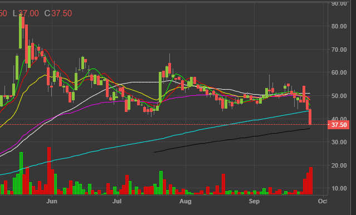
Task: Click the 30.00 price axis label
Action: tap(339, 142)
